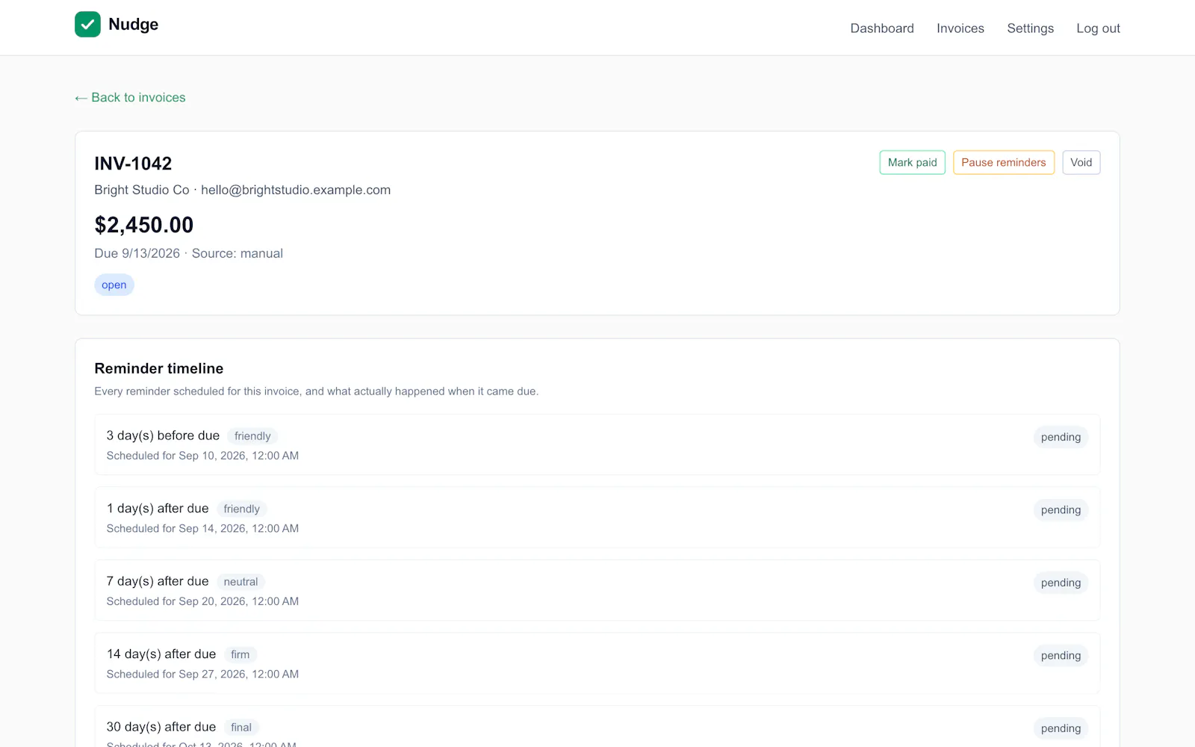Click the Nudge green checkmark logo

87,24
